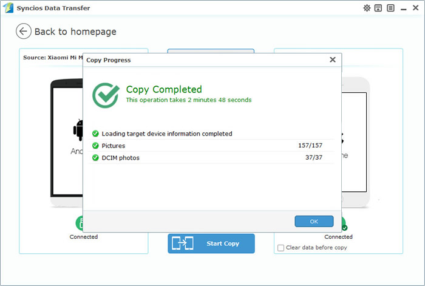Click the OK button in Copy Progress dialog

[314, 221]
